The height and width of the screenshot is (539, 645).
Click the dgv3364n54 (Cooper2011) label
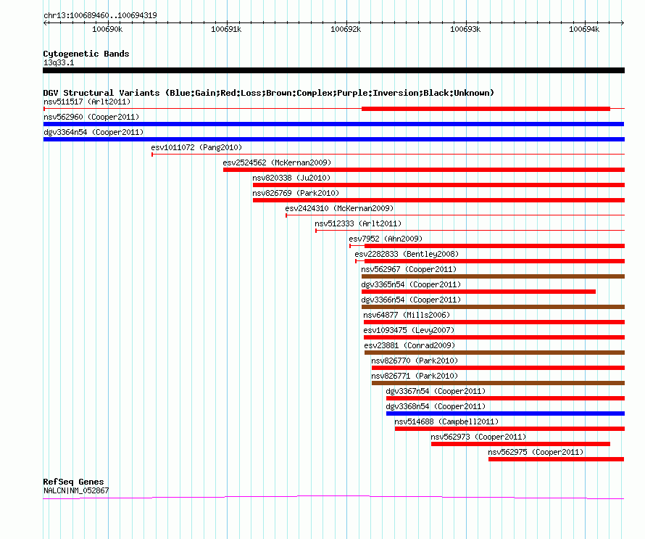click(x=93, y=132)
